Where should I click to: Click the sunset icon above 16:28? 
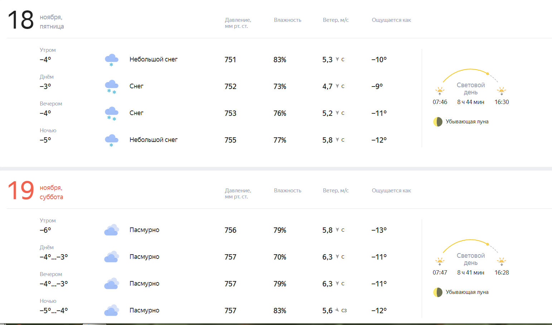pyautogui.click(x=502, y=261)
